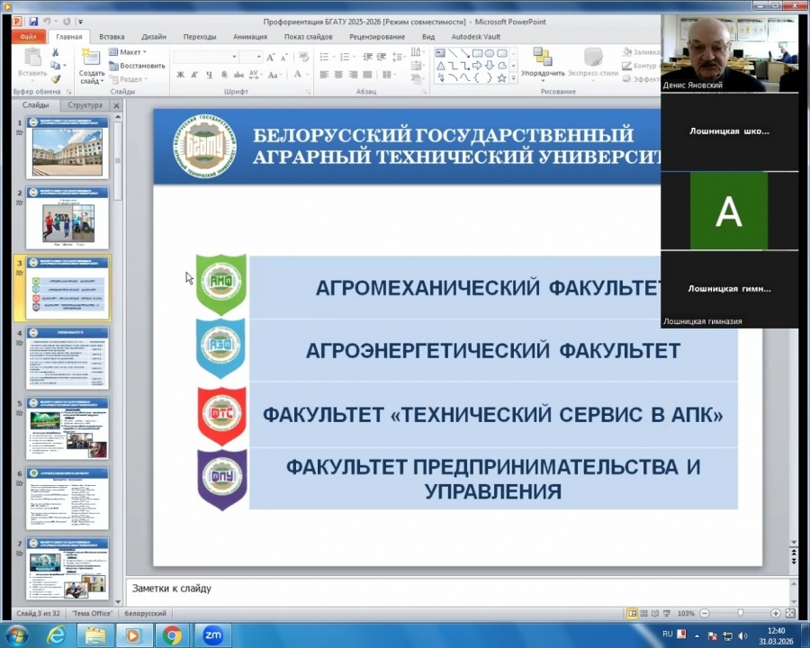Toggle normal view button in status bar
Screen dimensions: 810x648
(633, 613)
